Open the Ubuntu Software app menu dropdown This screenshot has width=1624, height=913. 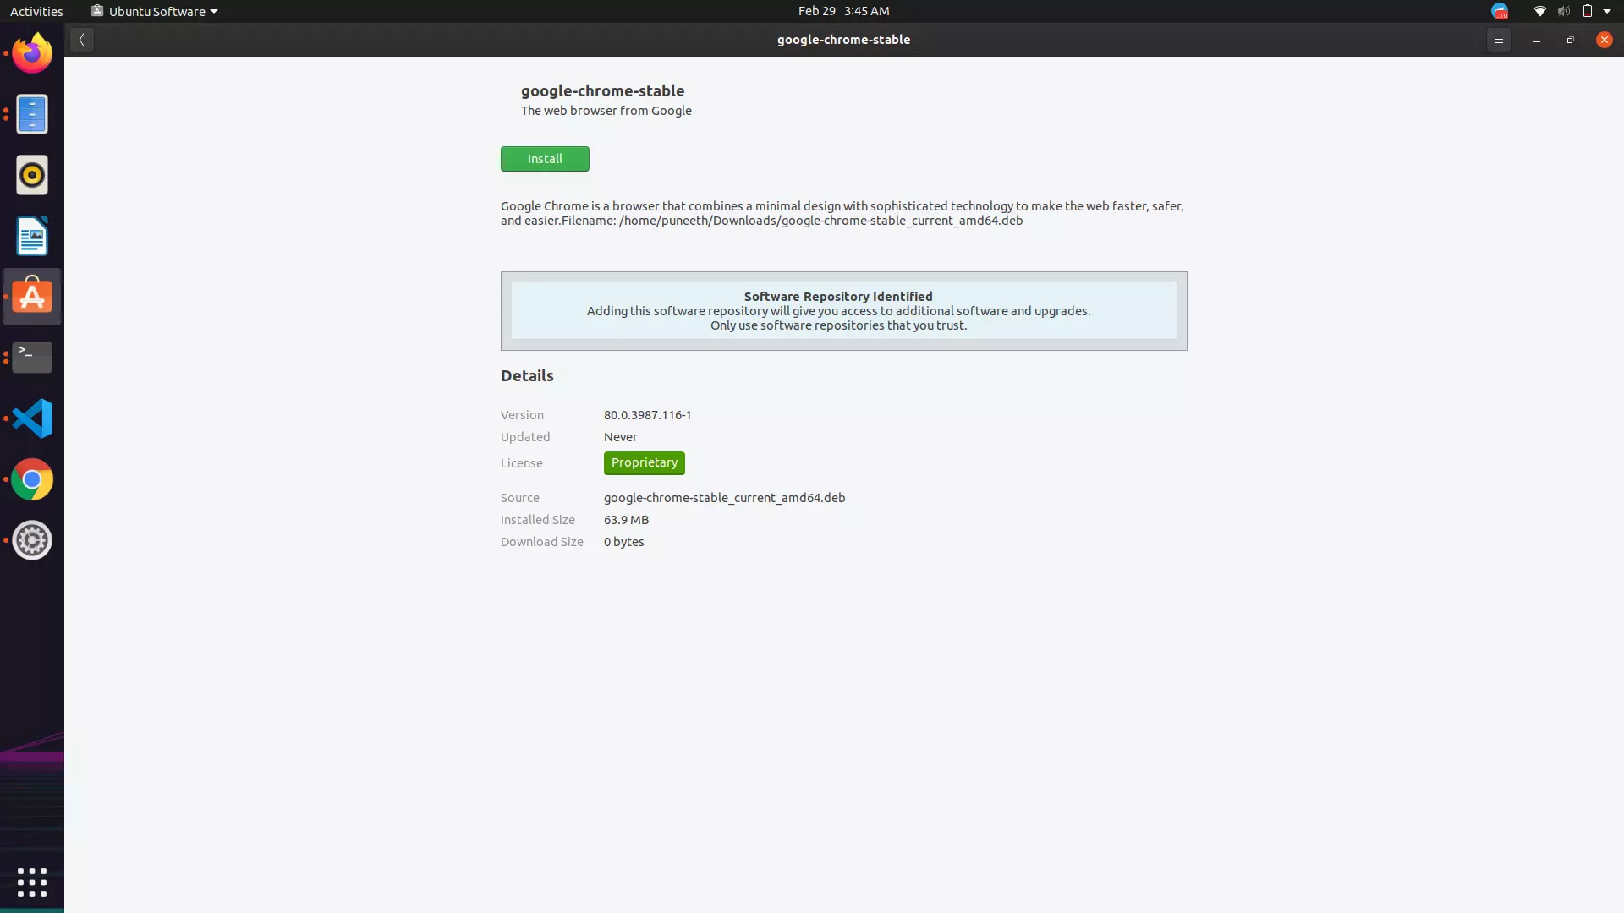click(155, 11)
